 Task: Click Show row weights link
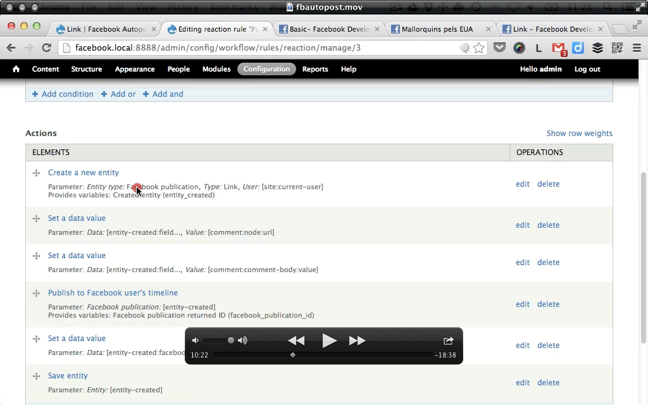pyautogui.click(x=580, y=134)
